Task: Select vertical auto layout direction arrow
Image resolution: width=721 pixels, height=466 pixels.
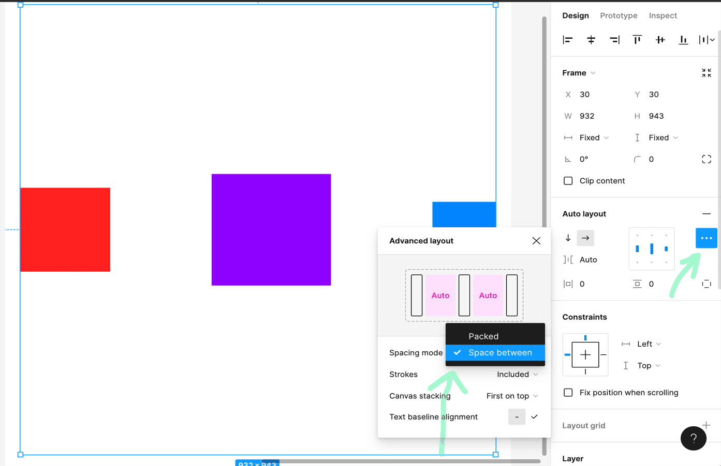Action: pyautogui.click(x=568, y=238)
